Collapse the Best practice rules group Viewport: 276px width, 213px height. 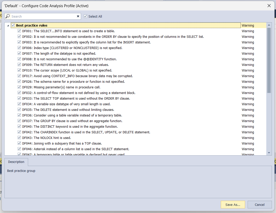8,26
